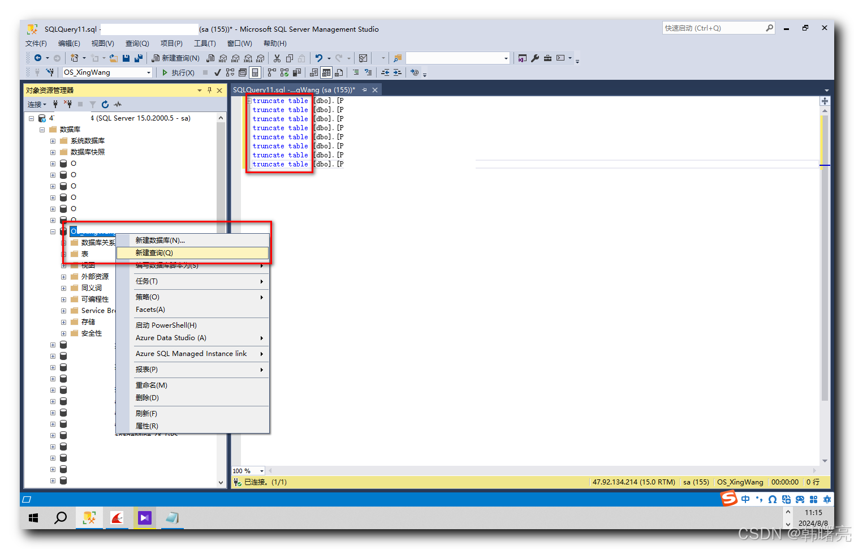Open the 工具(T) menu in menu bar

point(205,43)
